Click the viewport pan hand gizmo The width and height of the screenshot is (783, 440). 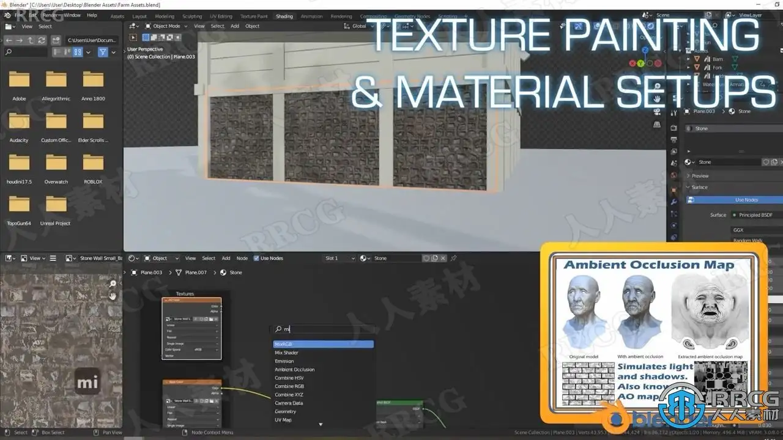657,98
